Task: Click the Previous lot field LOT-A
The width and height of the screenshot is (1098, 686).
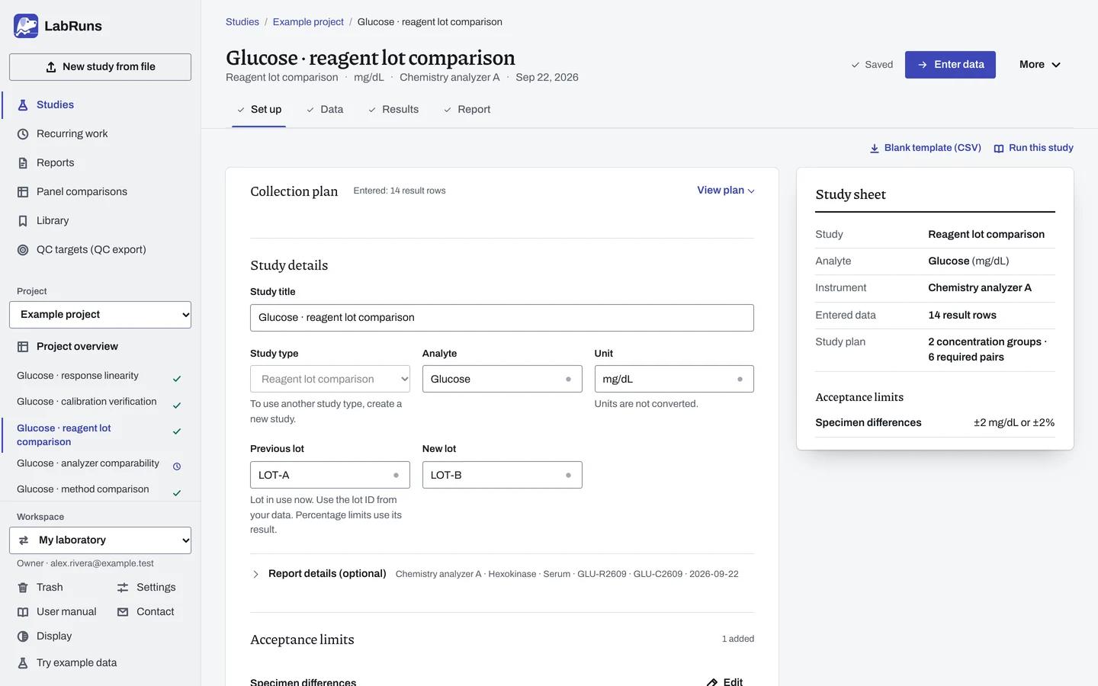Action: tap(330, 475)
